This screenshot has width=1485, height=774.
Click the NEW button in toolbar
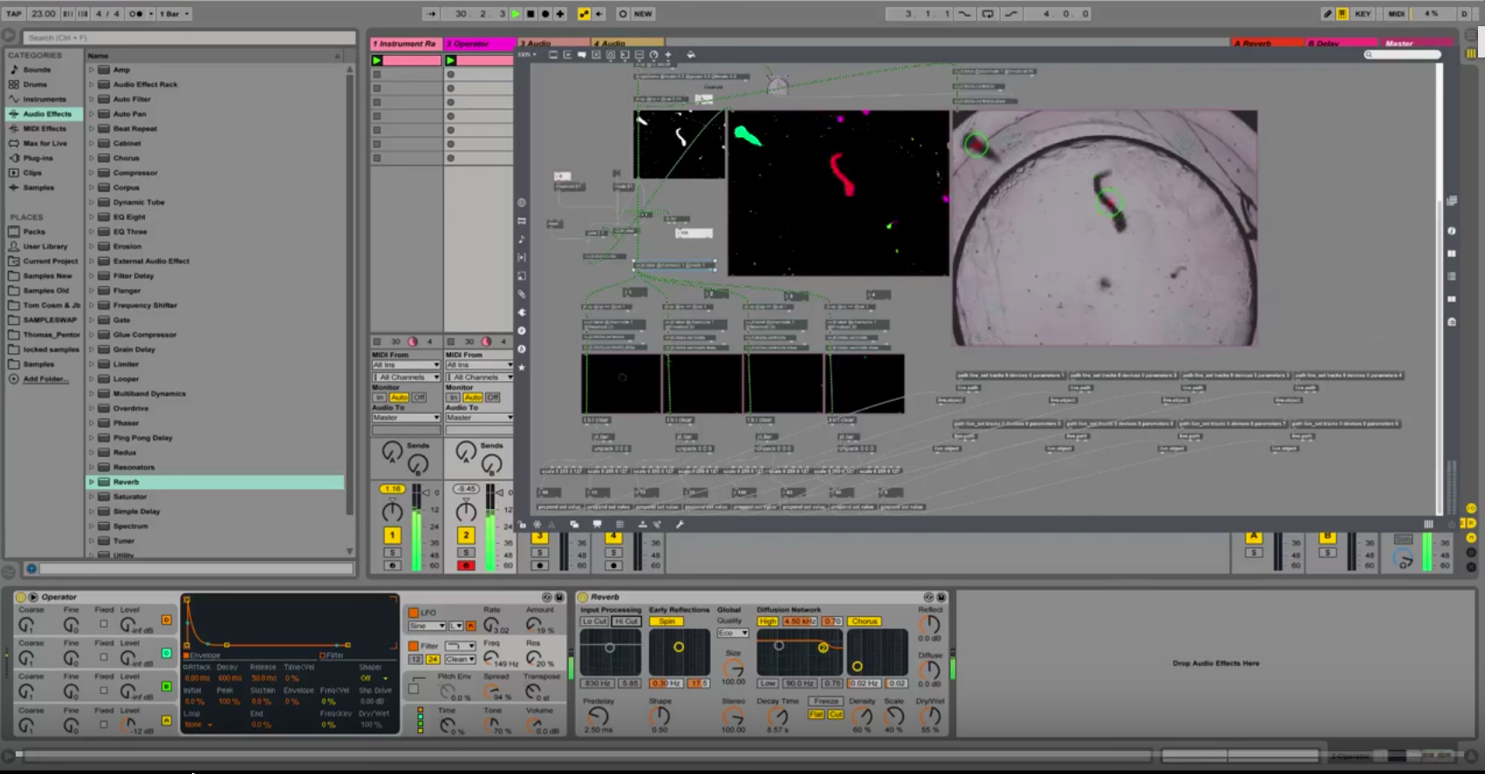(642, 14)
